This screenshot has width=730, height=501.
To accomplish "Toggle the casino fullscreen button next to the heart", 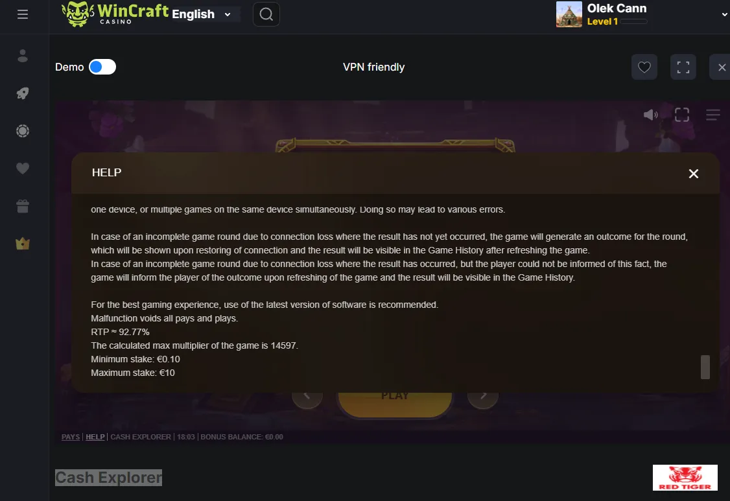I will [x=683, y=67].
